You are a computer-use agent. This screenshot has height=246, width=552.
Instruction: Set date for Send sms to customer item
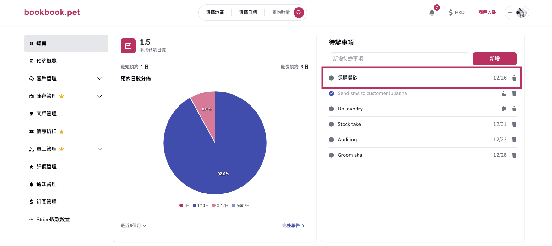pos(504,93)
